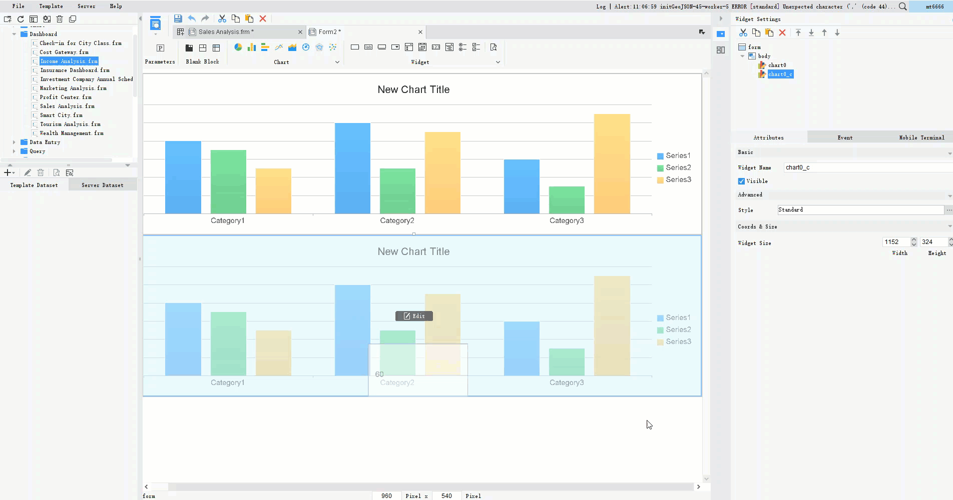
Task: Select Profit Center.frm in file tree
Action: click(x=66, y=97)
